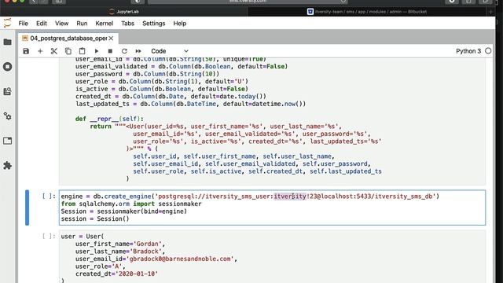
Task: Click the def __repr__(self) line
Action: 109,119
